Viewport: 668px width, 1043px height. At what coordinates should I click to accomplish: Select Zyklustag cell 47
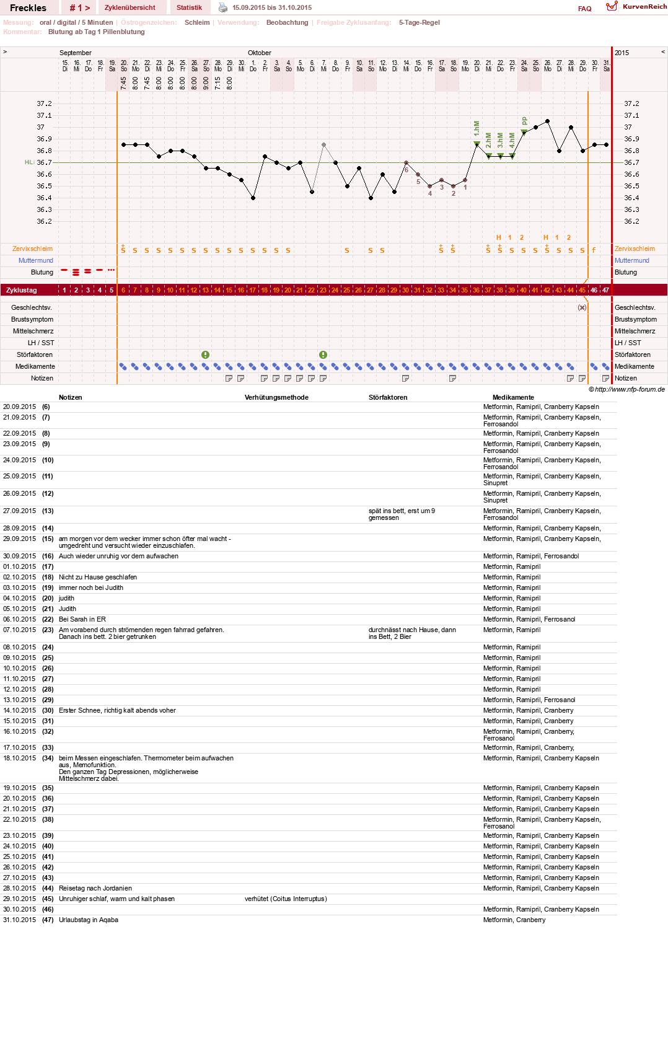[605, 290]
